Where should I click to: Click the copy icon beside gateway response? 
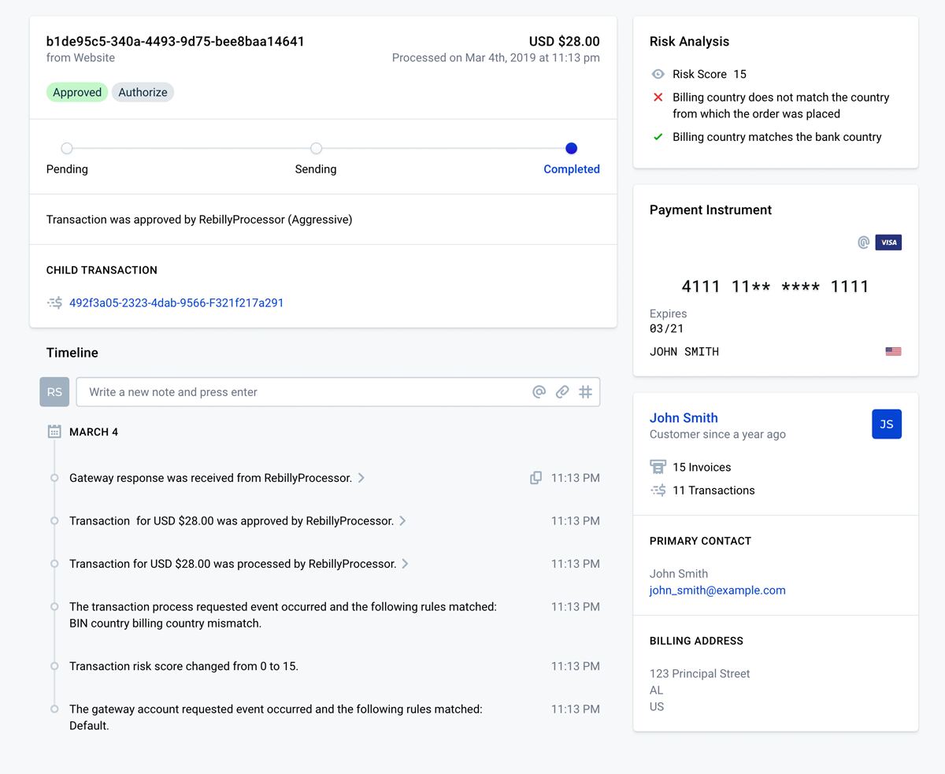tap(535, 478)
